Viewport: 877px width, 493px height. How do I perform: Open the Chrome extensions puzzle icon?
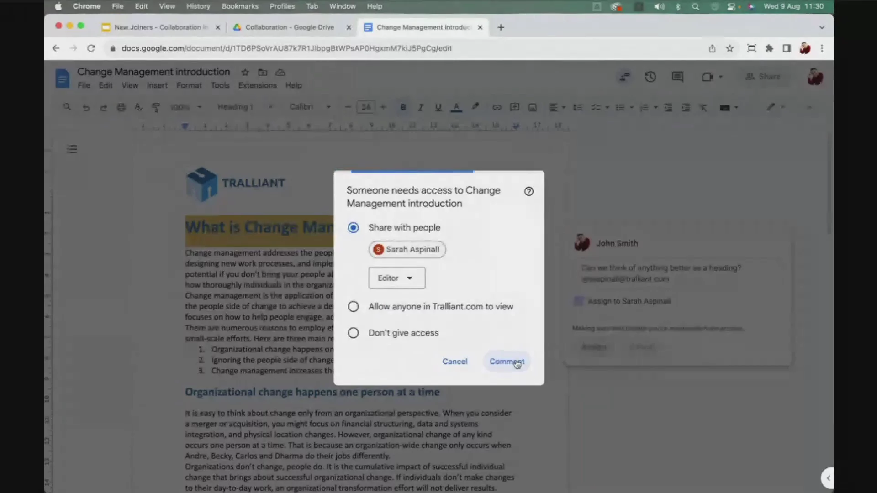(x=769, y=48)
